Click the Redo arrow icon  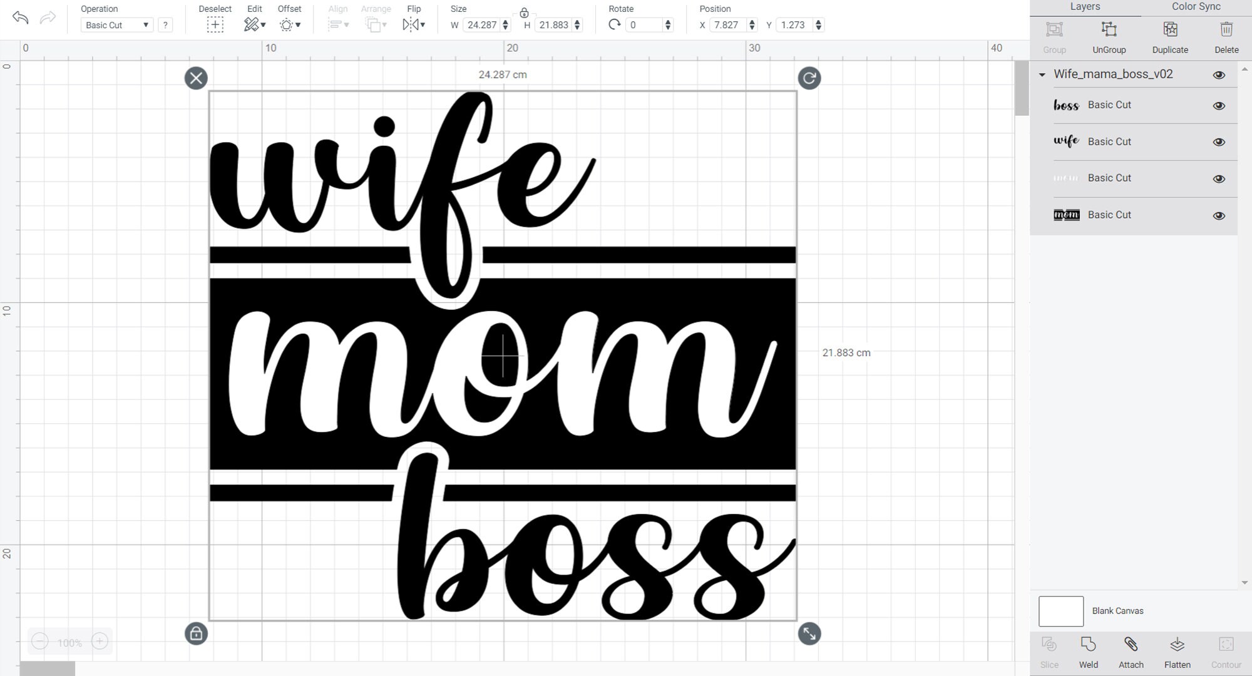coord(48,18)
